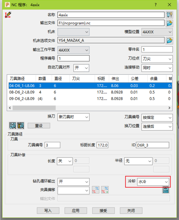Click the help question mark in title bar

(x=156, y=5)
